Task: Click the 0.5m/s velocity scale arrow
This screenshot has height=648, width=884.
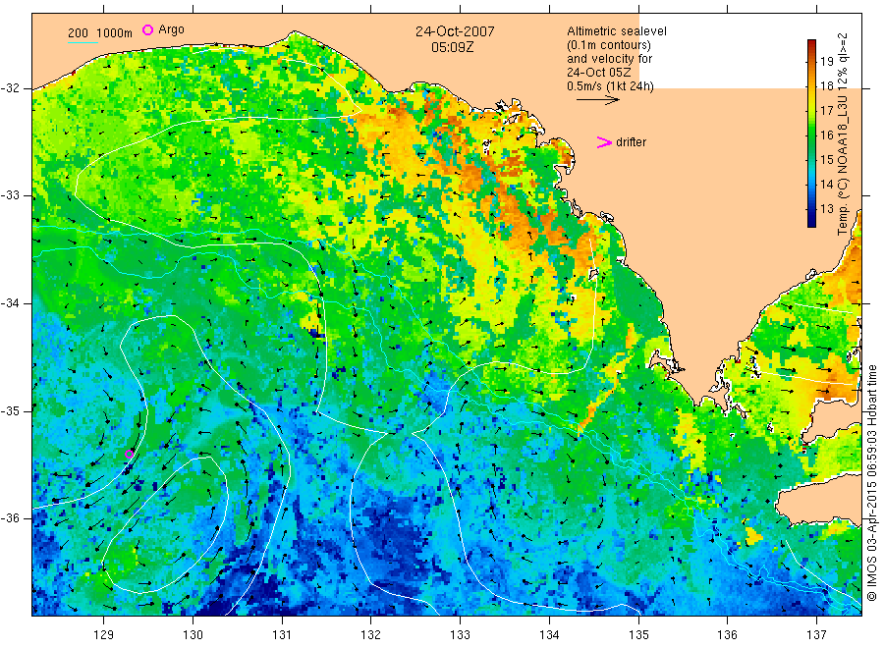Action: click(x=597, y=100)
